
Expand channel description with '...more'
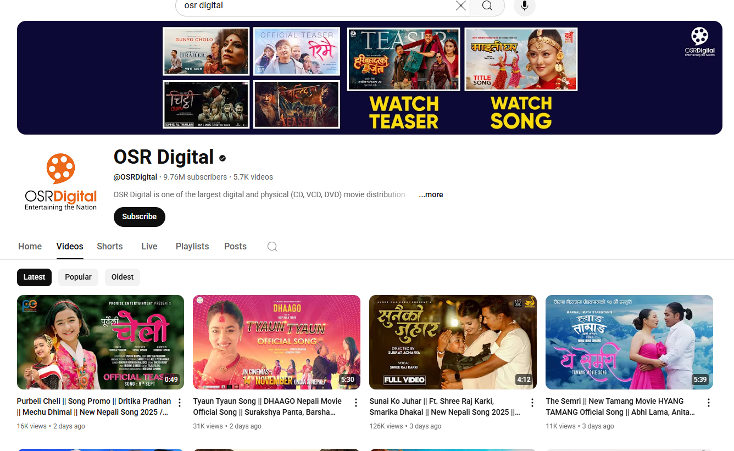(x=431, y=194)
